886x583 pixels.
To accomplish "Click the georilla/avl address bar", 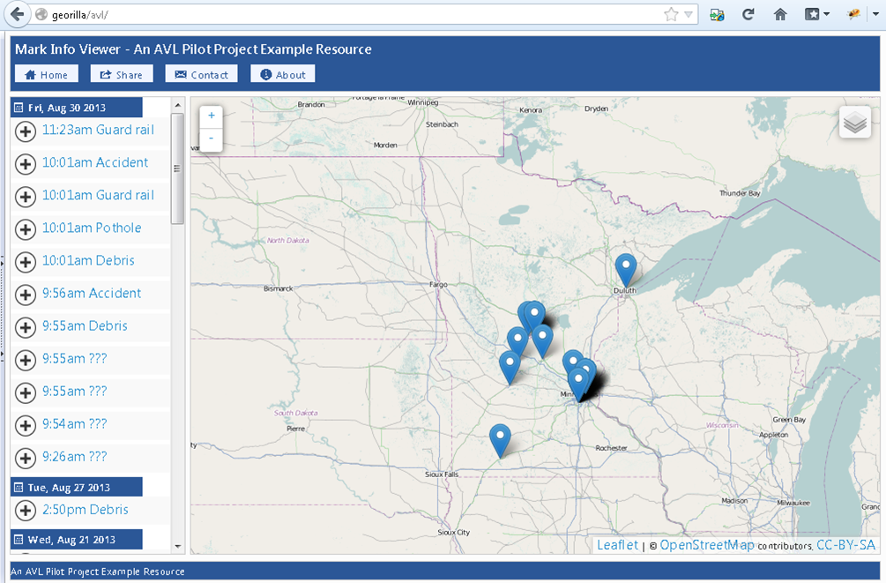I will 353,15.
